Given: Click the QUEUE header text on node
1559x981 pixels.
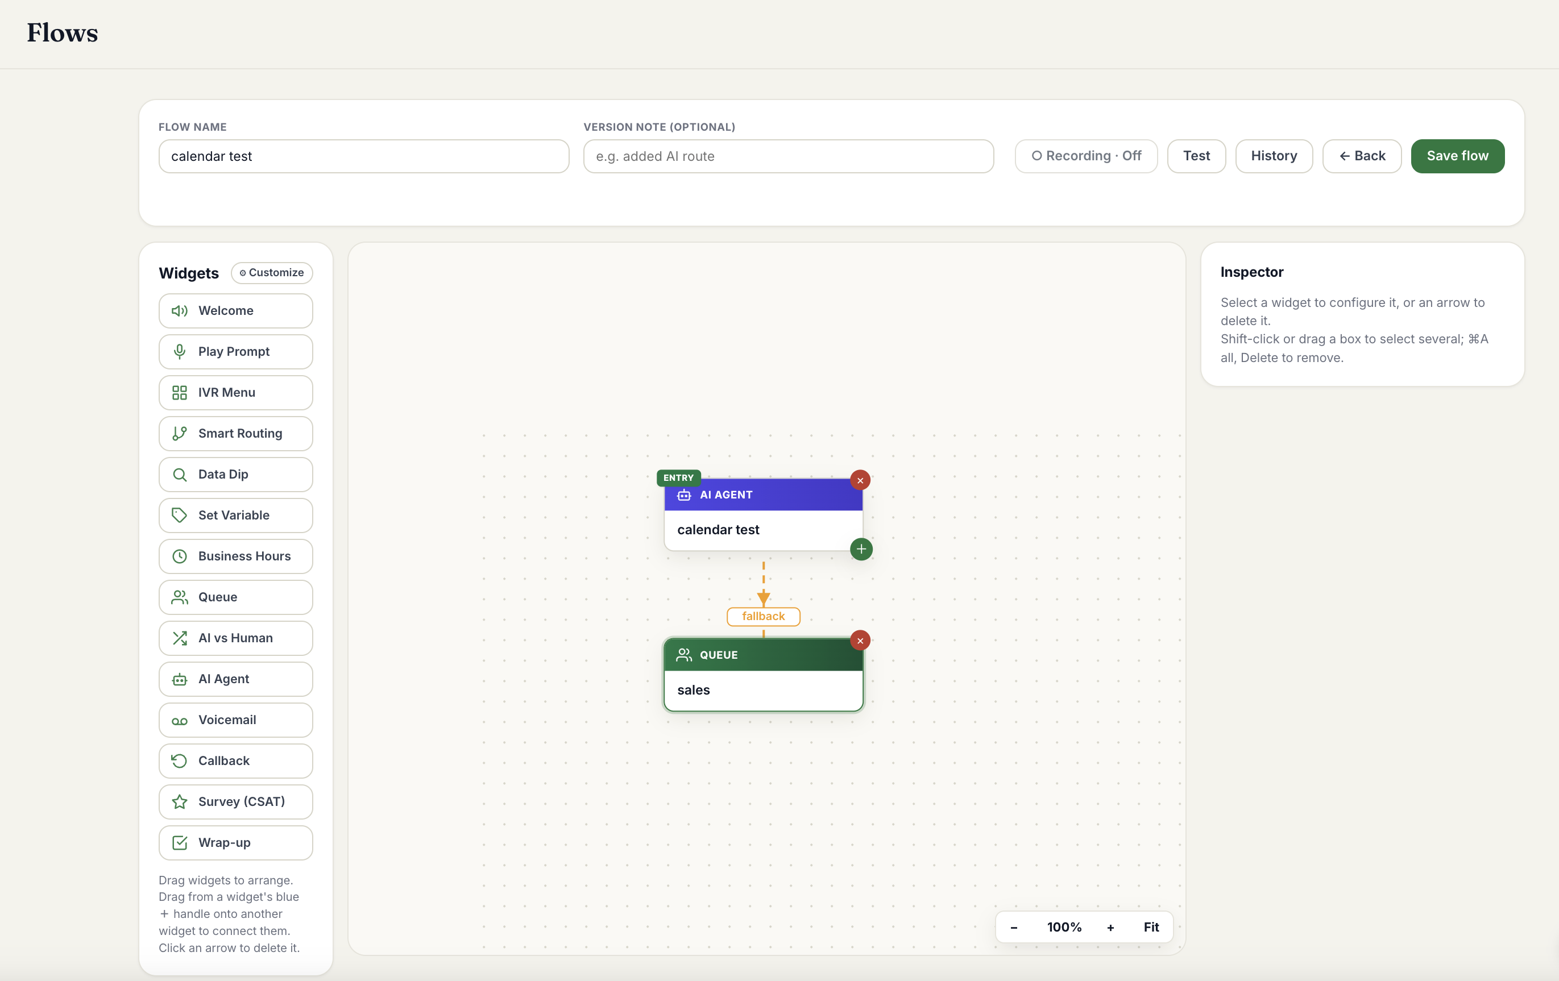Looking at the screenshot, I should 719,655.
